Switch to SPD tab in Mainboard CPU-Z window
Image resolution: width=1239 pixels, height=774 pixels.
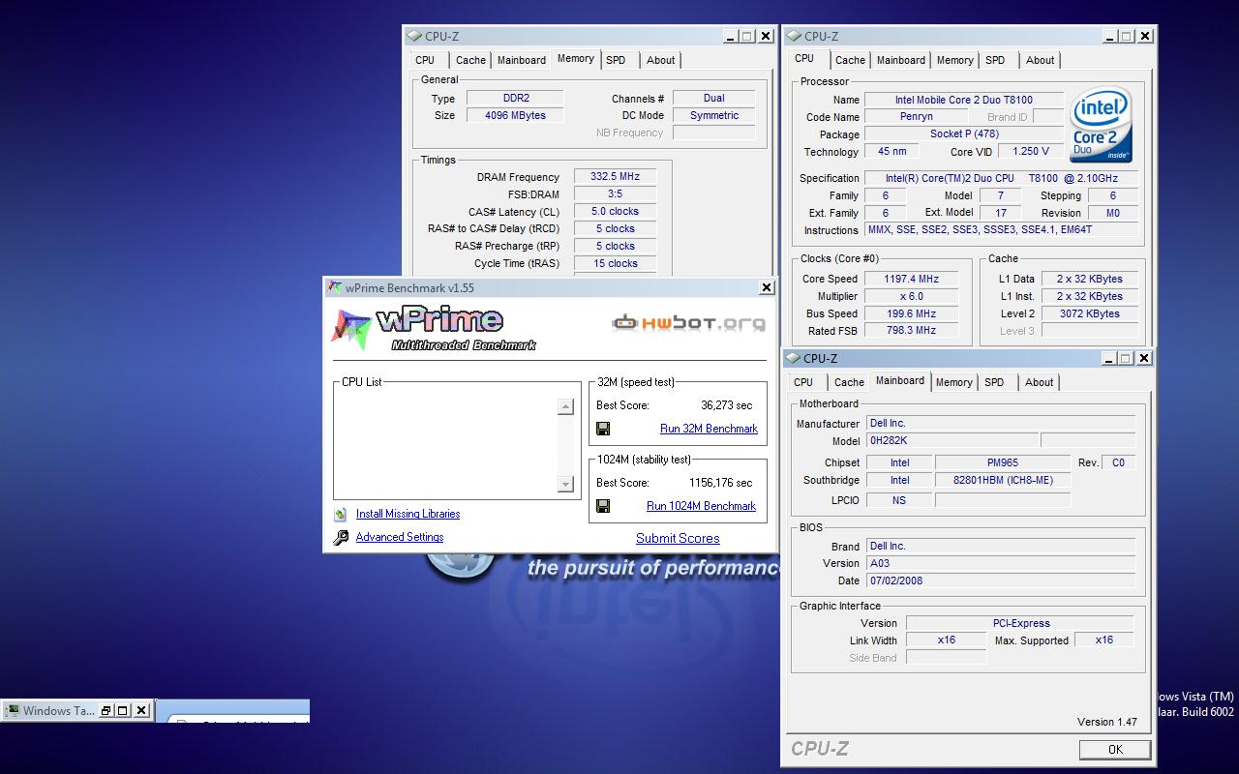click(x=994, y=382)
